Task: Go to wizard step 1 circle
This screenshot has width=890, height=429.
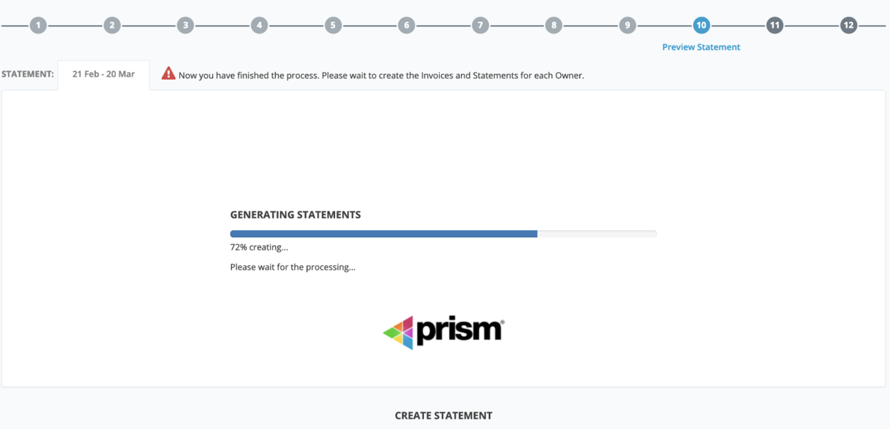Action: click(x=38, y=25)
